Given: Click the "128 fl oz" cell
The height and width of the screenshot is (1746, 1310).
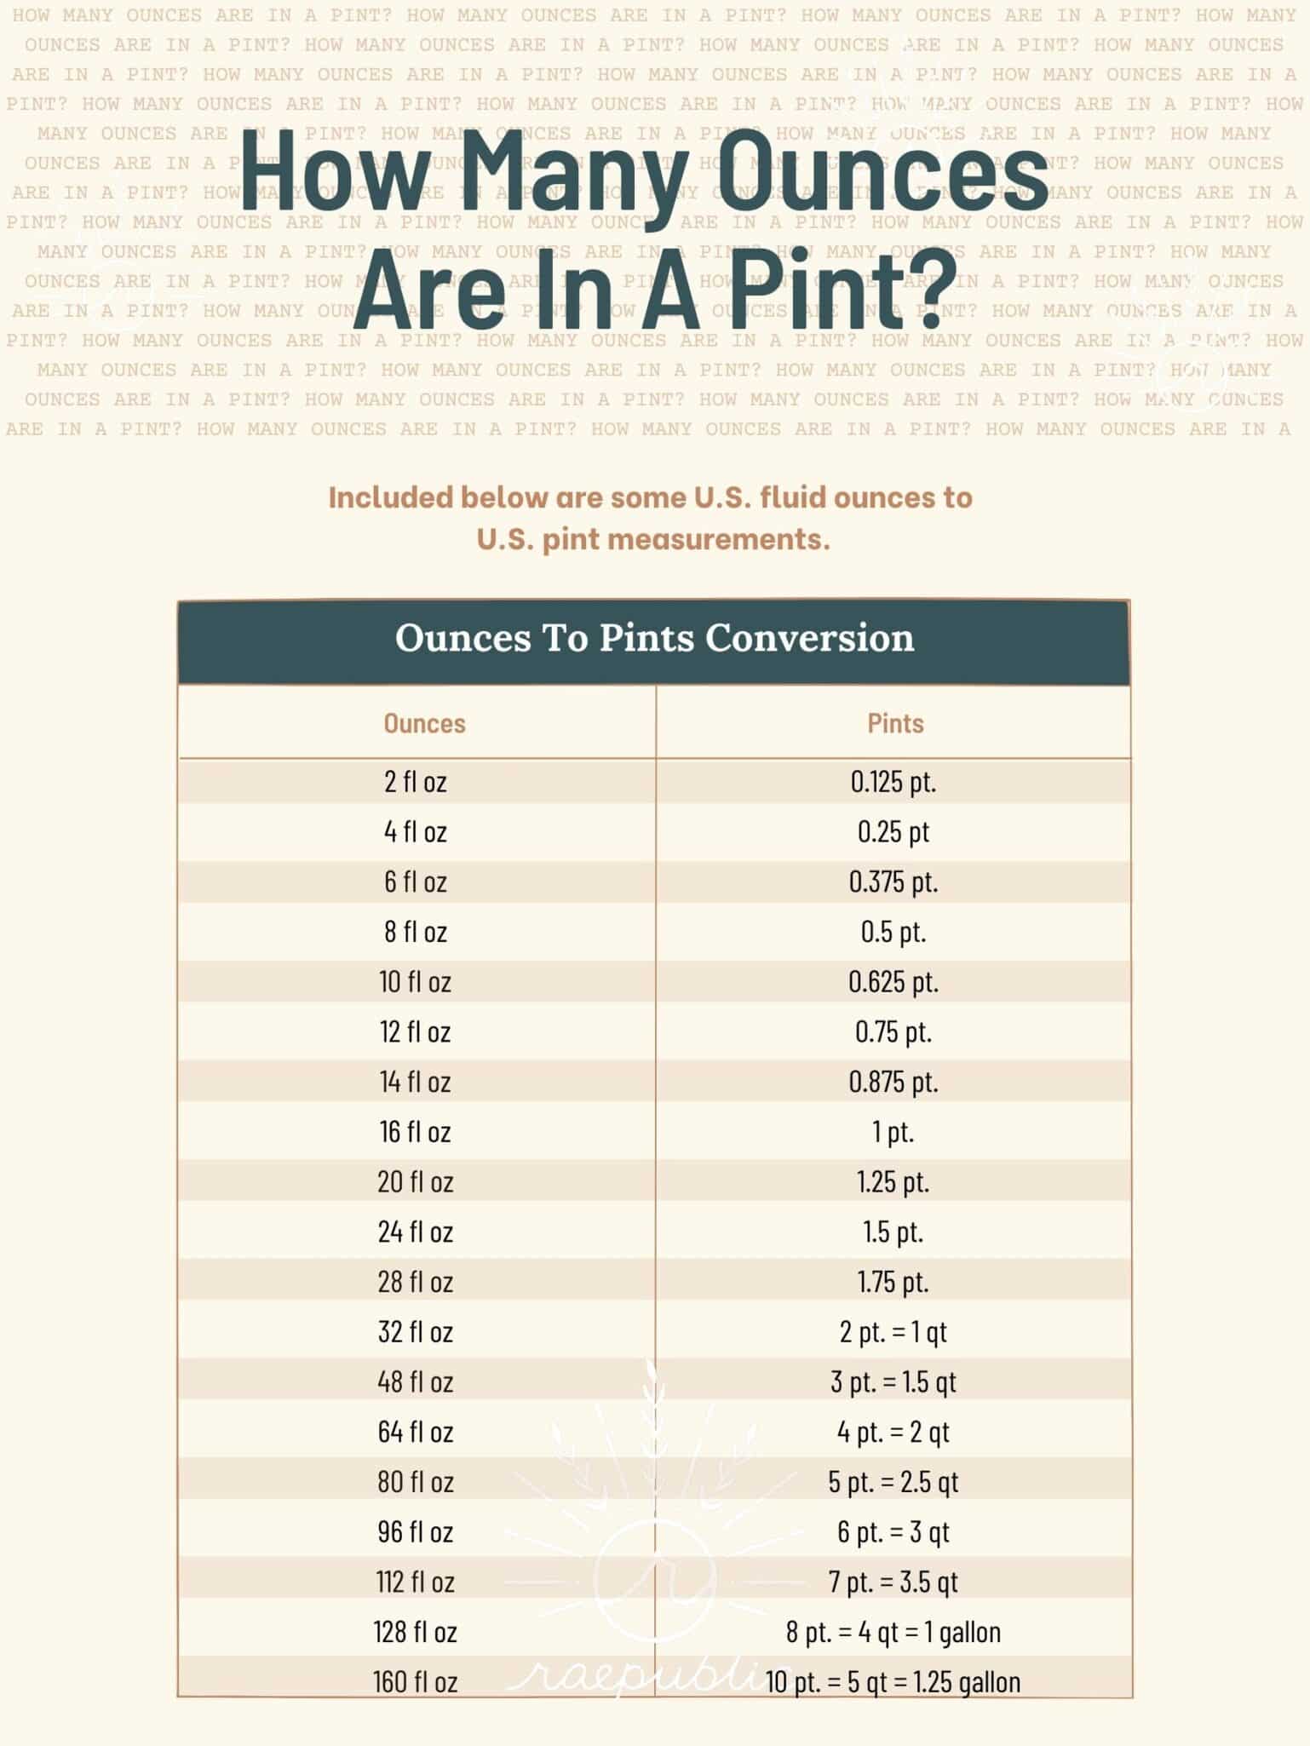Looking at the screenshot, I should pos(416,1632).
